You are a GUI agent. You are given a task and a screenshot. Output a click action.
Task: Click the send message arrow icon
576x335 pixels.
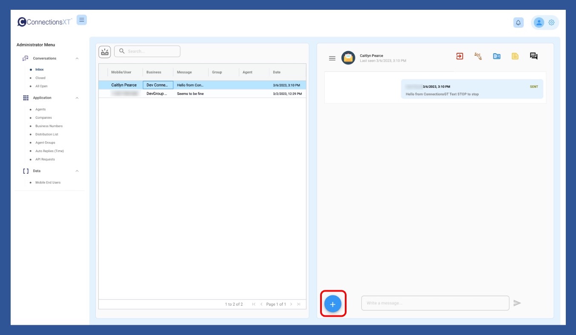[x=517, y=303]
